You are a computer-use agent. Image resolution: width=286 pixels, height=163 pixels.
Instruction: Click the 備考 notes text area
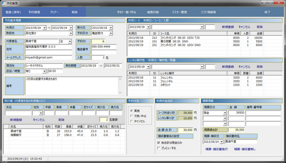(x=72, y=86)
